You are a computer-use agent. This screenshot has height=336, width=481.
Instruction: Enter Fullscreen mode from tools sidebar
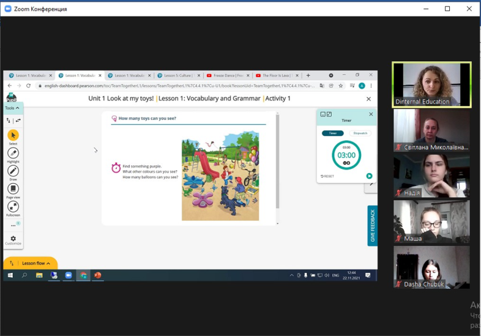pos(13,207)
